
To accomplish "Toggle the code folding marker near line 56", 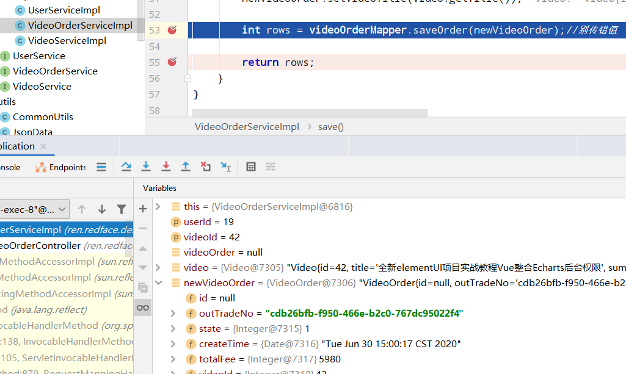I will tap(187, 77).
